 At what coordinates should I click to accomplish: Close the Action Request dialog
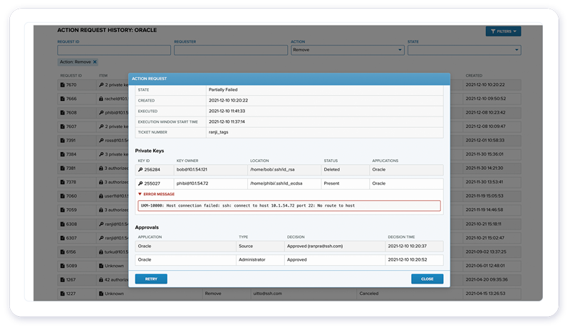pos(427,279)
